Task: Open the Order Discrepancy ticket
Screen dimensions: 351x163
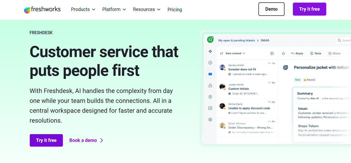Action: [x=251, y=128]
